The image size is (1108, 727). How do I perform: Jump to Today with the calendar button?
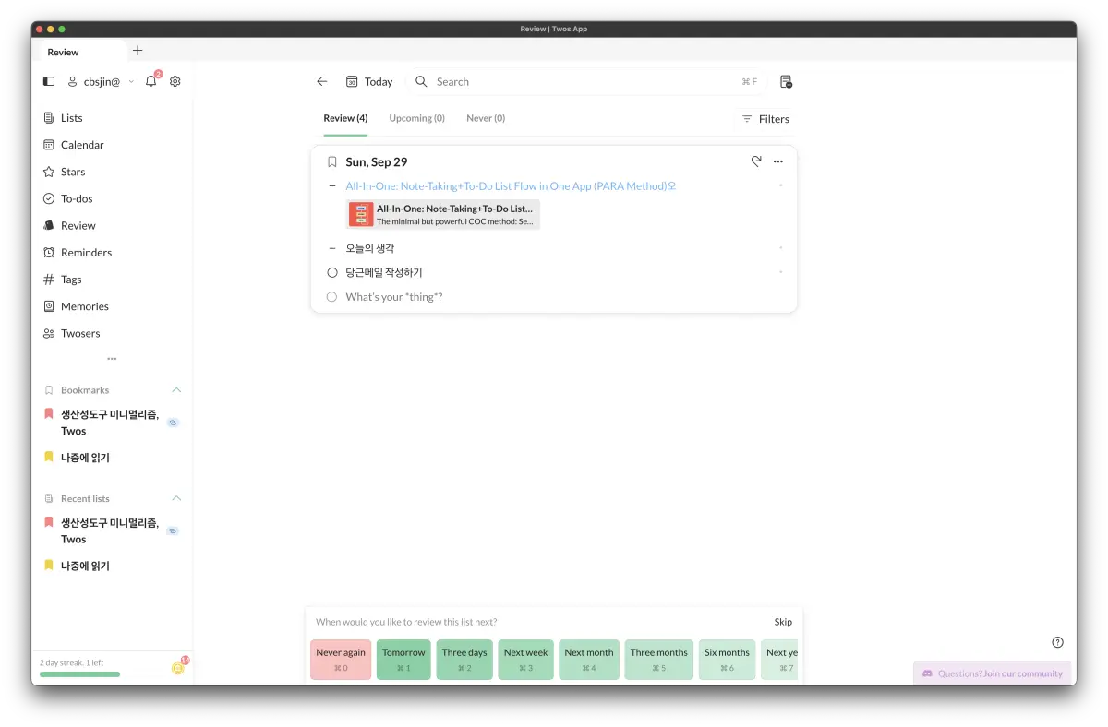click(x=369, y=81)
